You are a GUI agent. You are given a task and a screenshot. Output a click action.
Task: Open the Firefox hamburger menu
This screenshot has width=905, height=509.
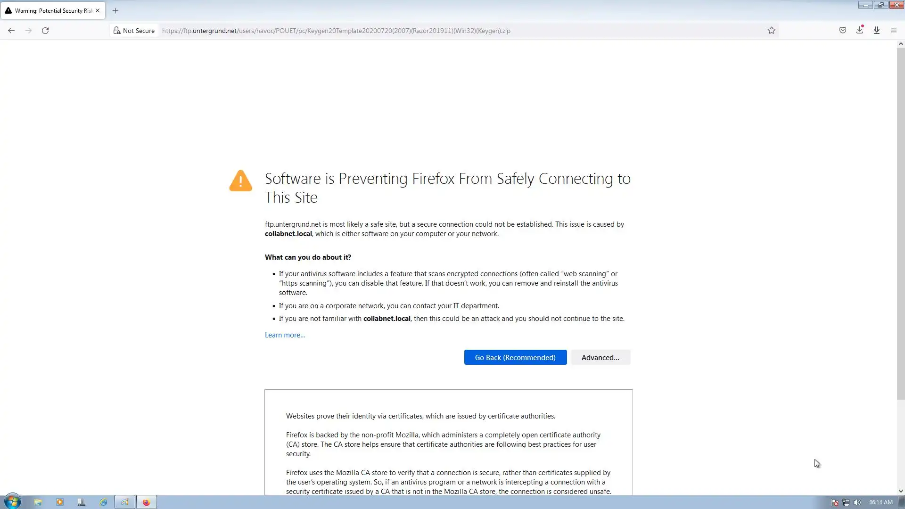click(x=893, y=31)
